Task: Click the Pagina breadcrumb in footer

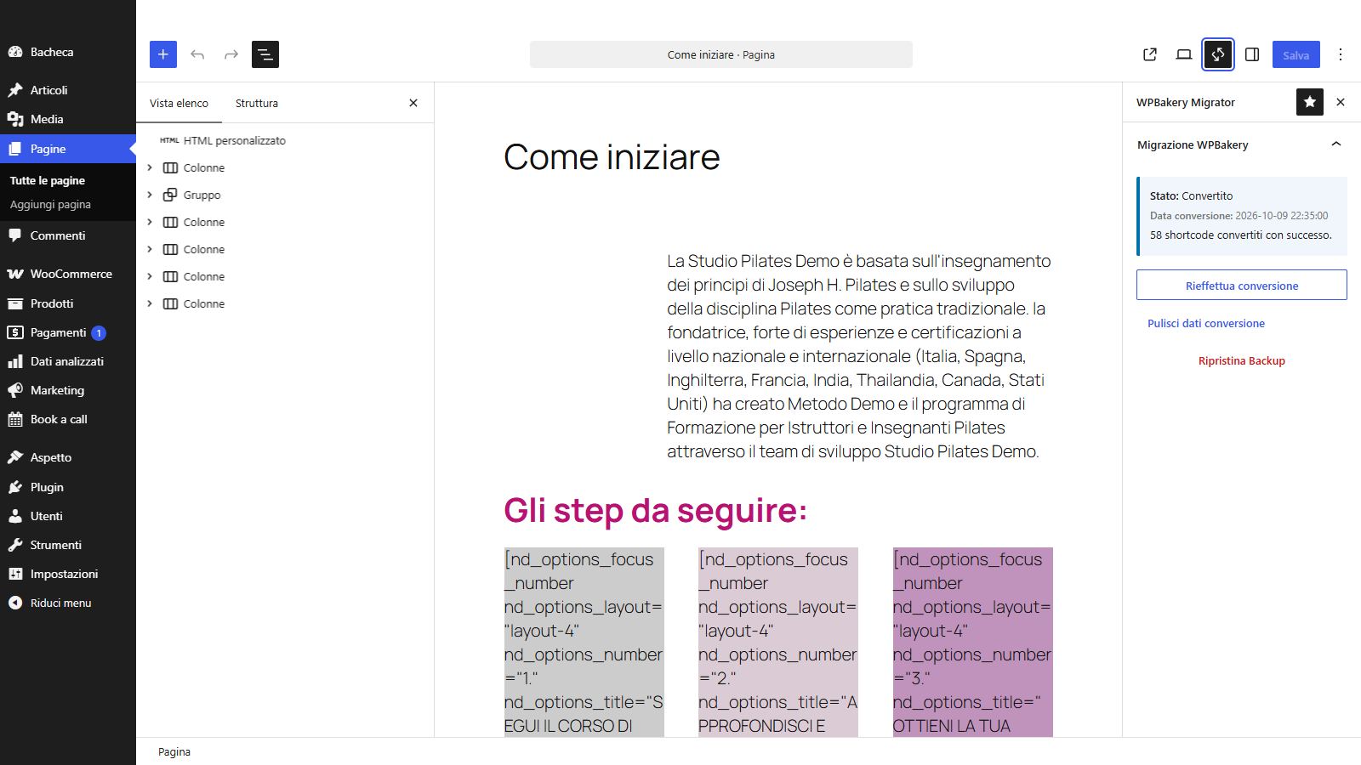Action: click(174, 751)
